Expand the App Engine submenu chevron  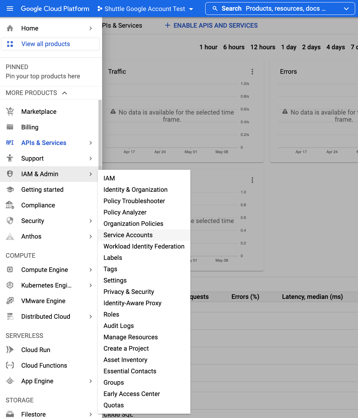pos(91,381)
